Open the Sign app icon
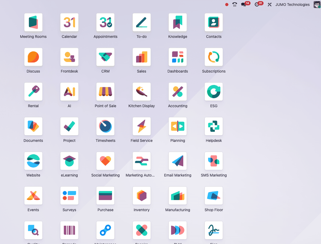The image size is (321, 244). click(x=214, y=230)
